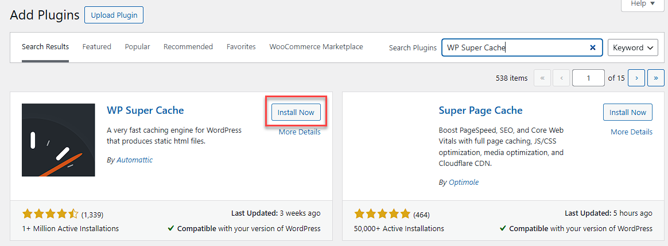Click the WP Super Cache plugin thumbnail

(x=59, y=140)
